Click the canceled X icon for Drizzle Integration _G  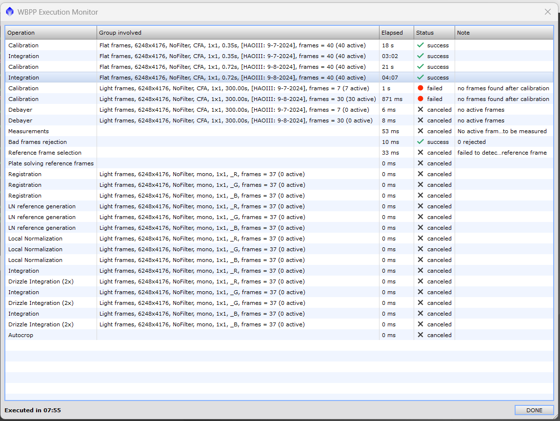click(x=420, y=303)
